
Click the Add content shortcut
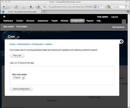(9, 27)
